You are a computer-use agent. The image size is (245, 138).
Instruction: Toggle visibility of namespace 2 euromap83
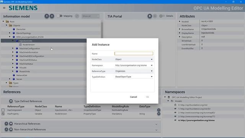175,112
